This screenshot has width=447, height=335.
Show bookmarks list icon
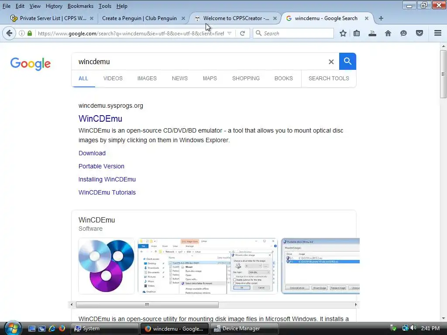click(x=357, y=33)
